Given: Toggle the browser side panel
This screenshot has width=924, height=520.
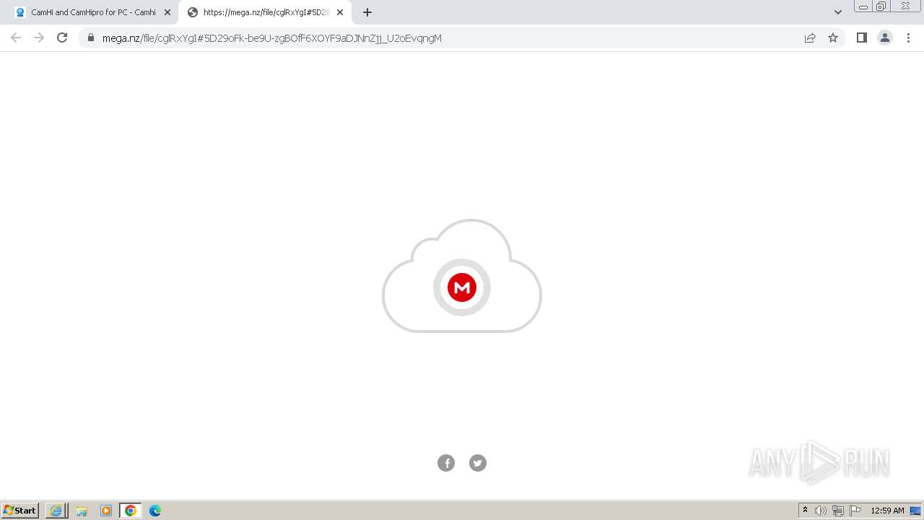Looking at the screenshot, I should tap(861, 38).
